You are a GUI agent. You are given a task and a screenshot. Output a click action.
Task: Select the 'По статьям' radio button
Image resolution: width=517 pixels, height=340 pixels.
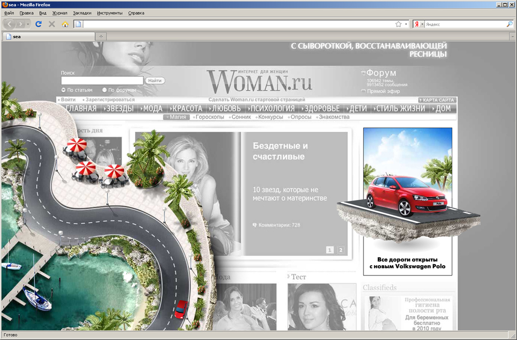pyautogui.click(x=63, y=90)
